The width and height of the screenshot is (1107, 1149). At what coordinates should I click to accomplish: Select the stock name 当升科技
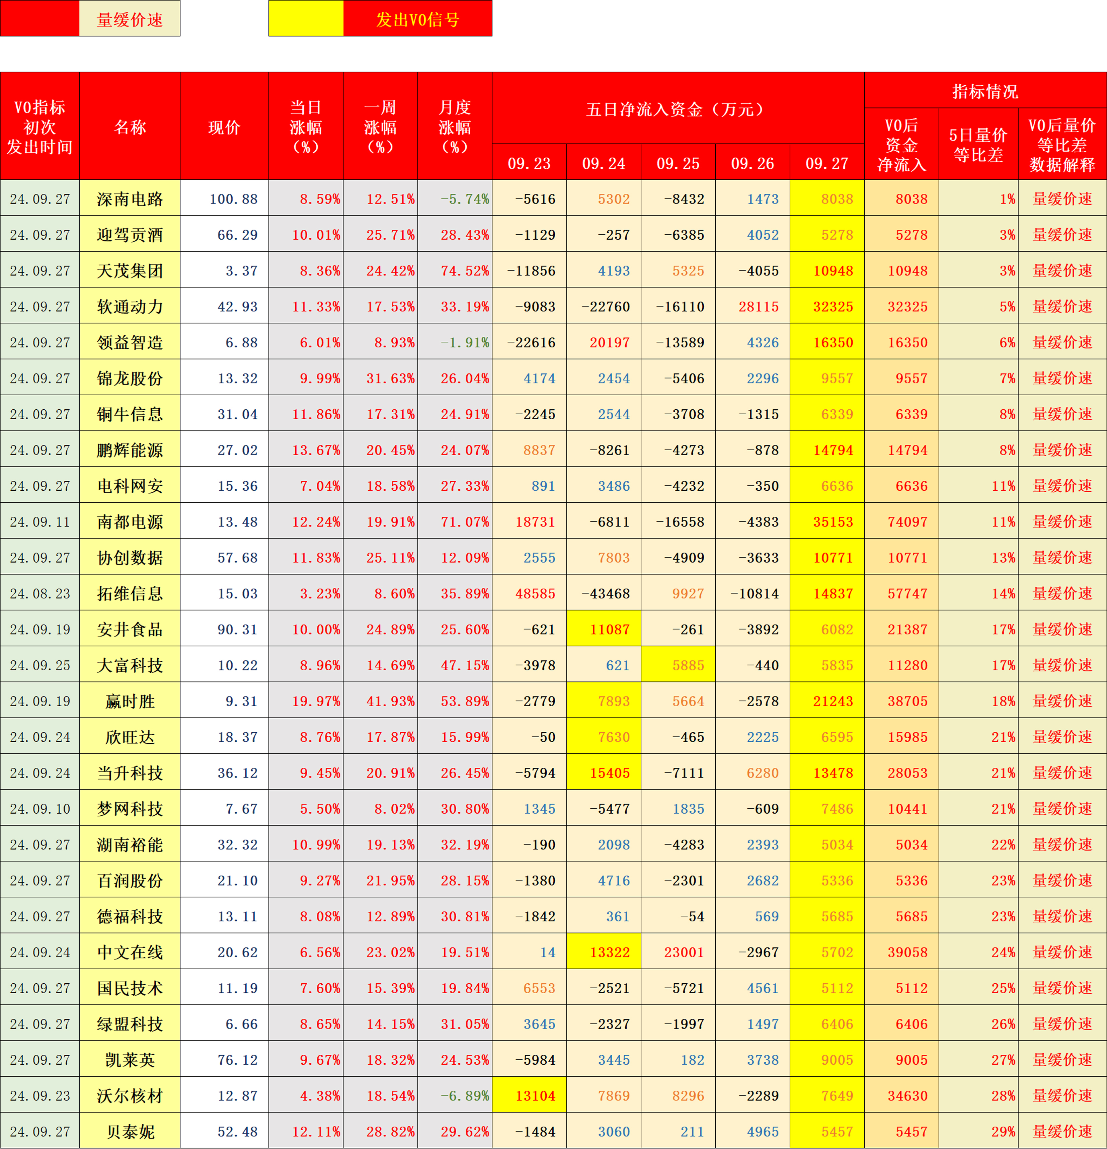coord(130,773)
